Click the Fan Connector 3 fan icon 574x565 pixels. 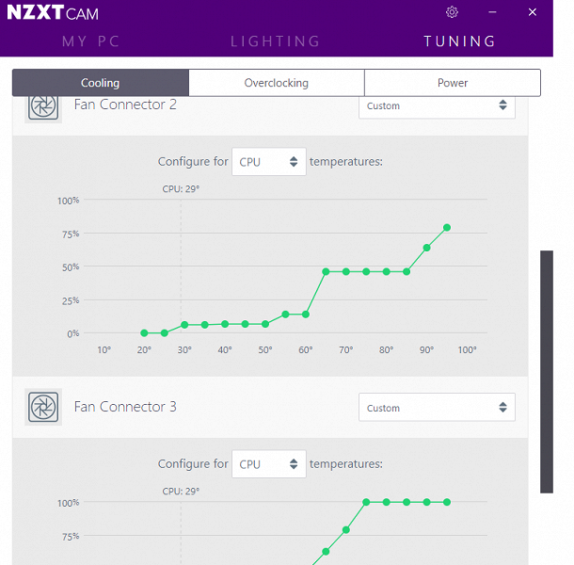(42, 407)
